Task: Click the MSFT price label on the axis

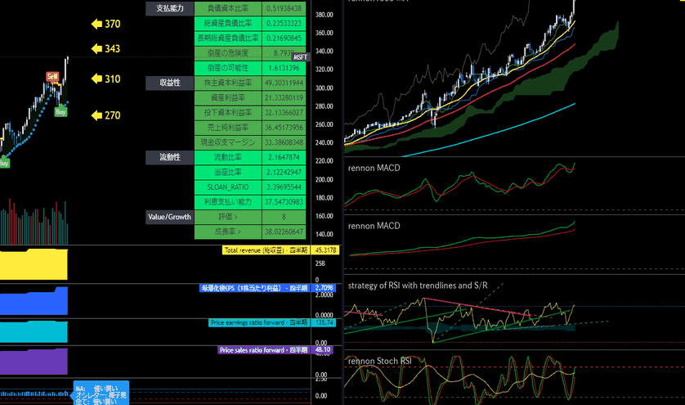Action: tap(302, 56)
